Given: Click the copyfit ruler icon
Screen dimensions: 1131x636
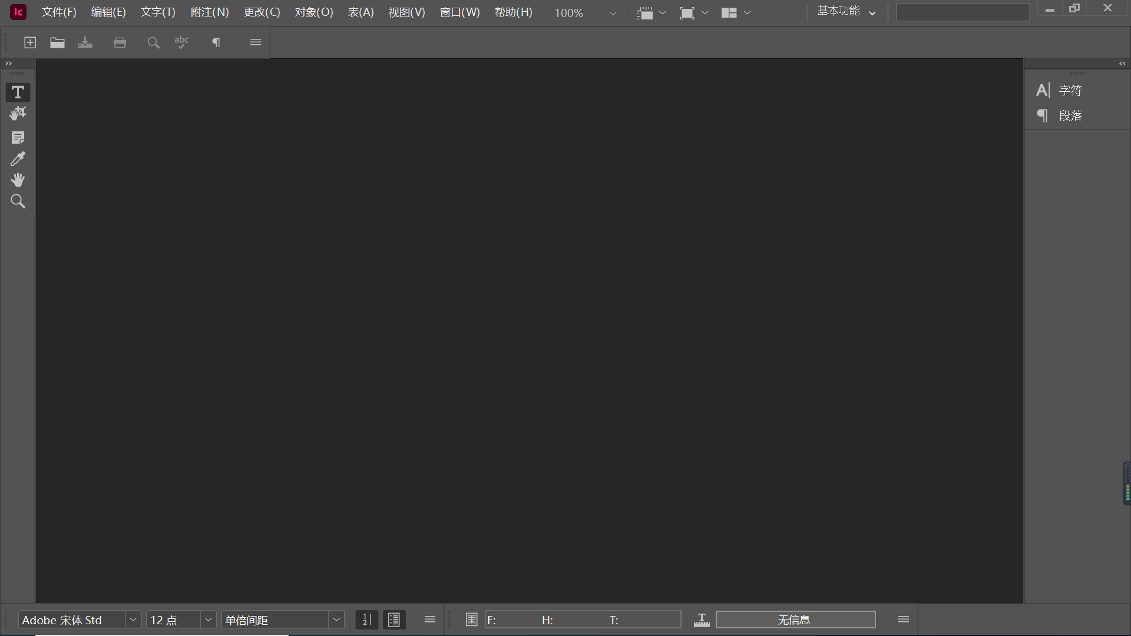Looking at the screenshot, I should 702,620.
